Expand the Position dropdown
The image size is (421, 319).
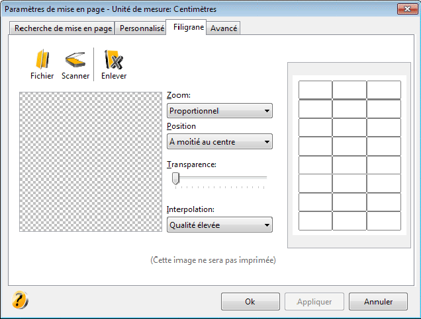pos(219,141)
